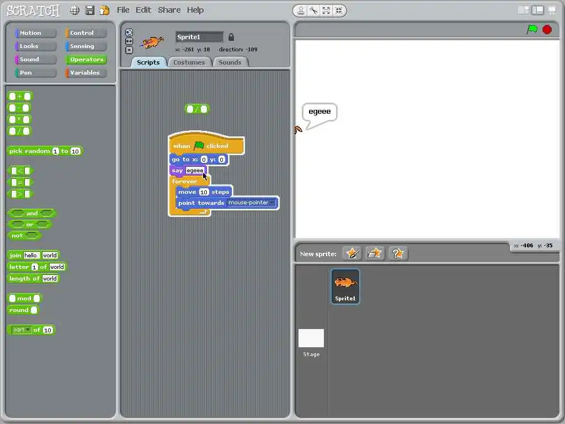565x424 pixels.
Task: Click the steps value in move block
Action: pos(204,192)
